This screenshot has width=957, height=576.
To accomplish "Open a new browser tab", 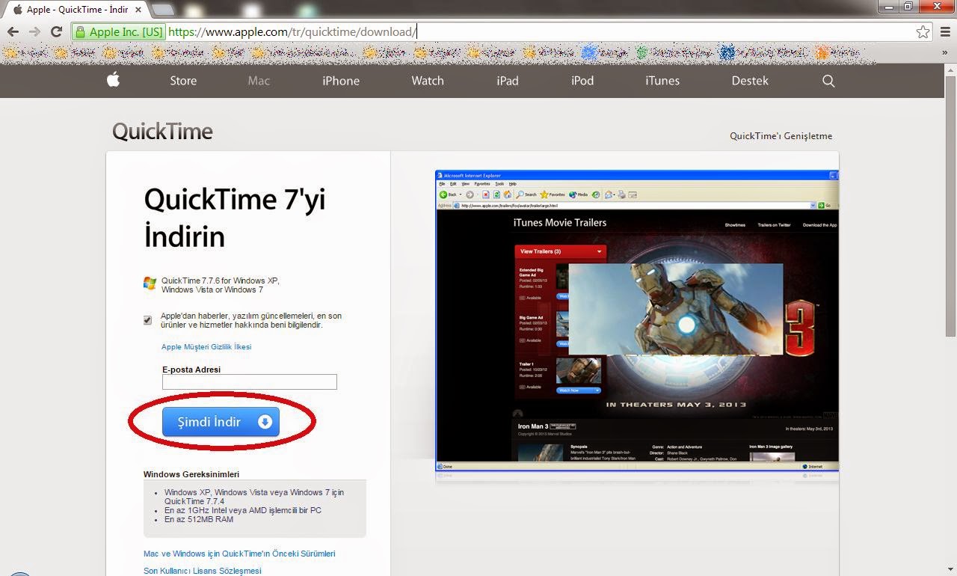I will tap(163, 10).
